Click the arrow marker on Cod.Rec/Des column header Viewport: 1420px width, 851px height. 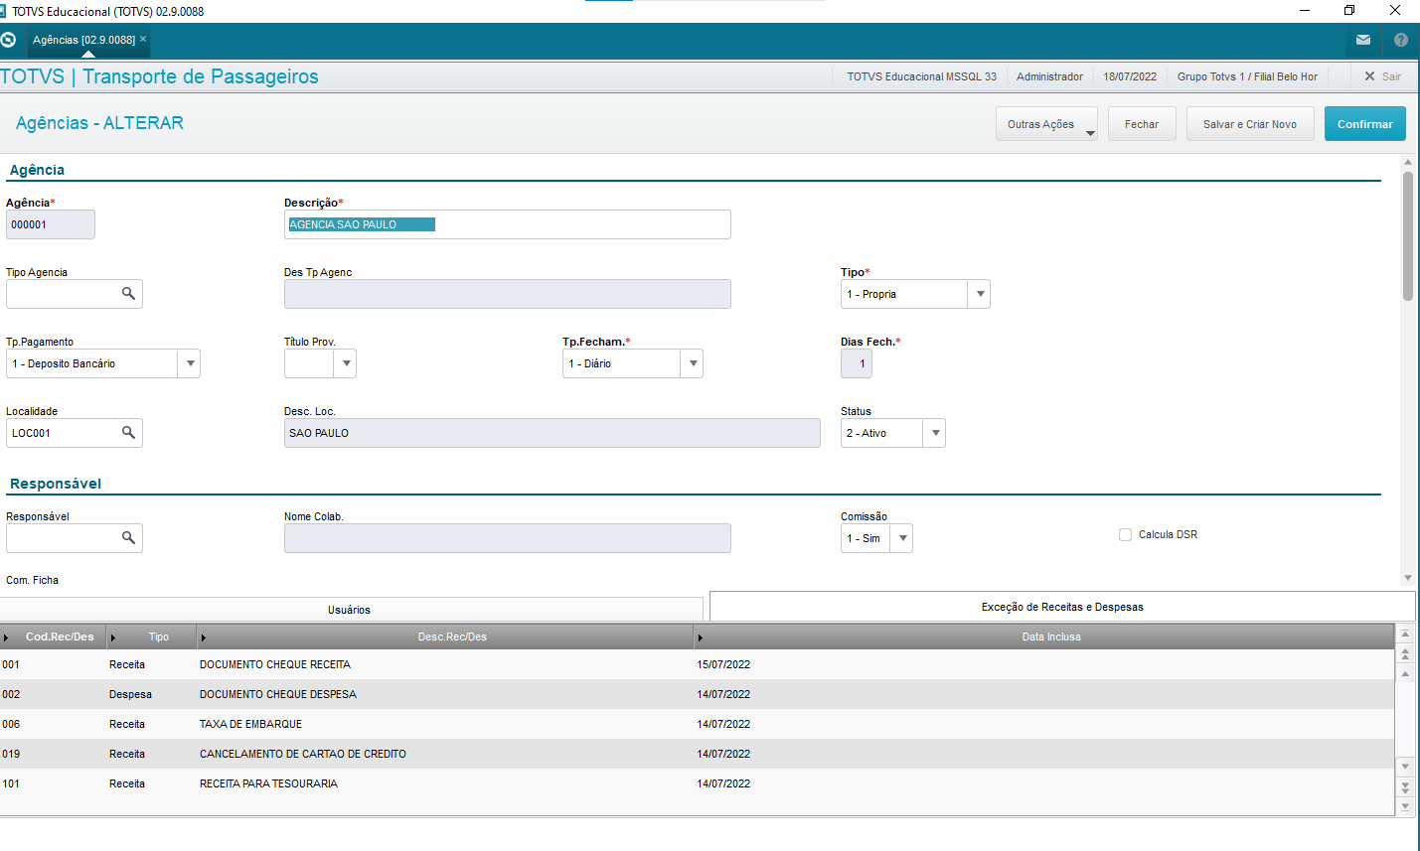coord(6,638)
